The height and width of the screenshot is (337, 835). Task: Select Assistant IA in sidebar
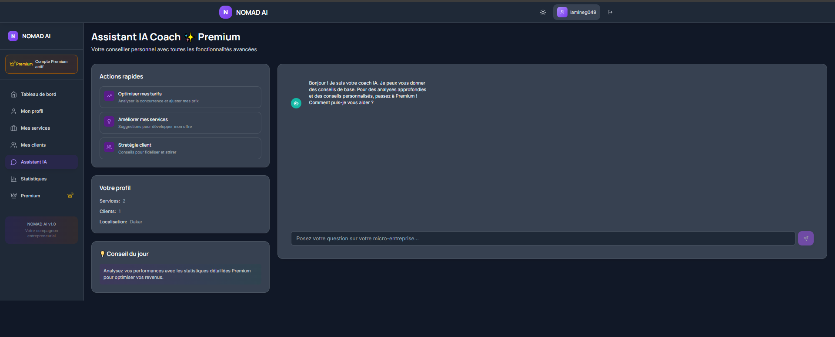click(41, 162)
